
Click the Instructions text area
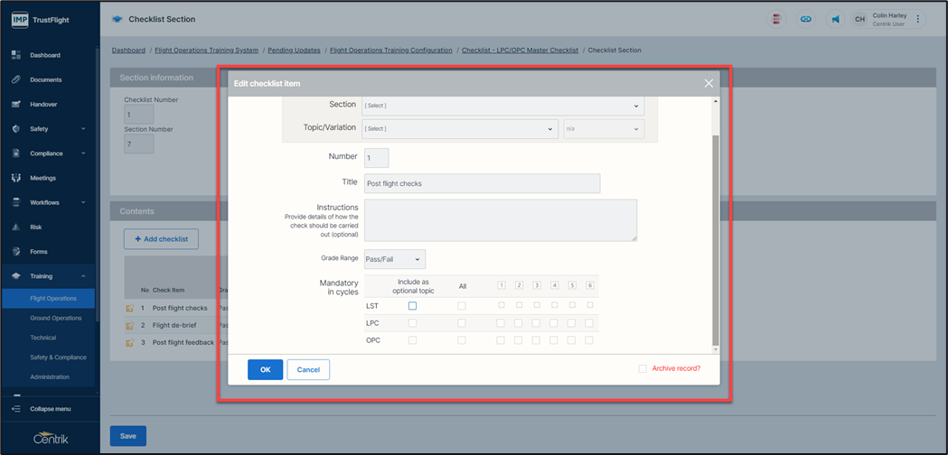(500, 220)
